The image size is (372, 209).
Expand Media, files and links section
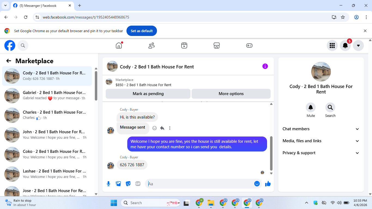coord(321,141)
